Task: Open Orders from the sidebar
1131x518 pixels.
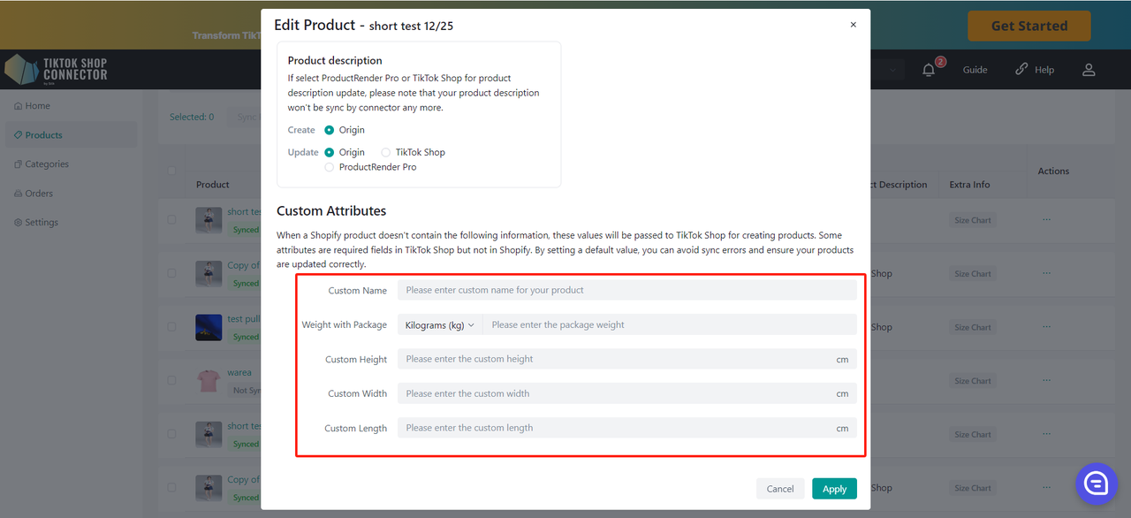Action: 39,194
